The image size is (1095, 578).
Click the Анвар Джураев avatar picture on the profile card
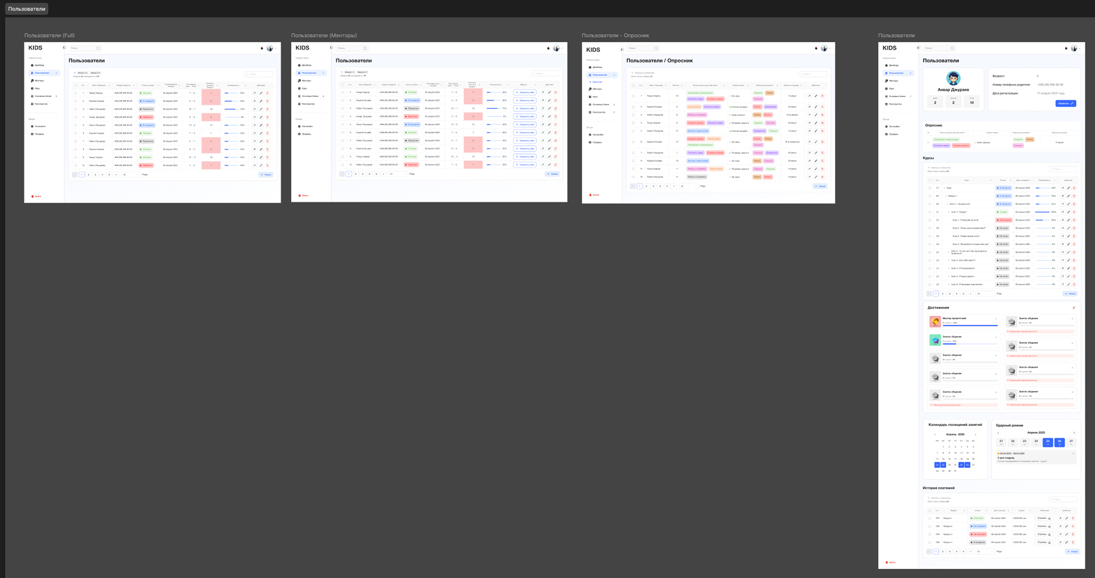(x=953, y=78)
